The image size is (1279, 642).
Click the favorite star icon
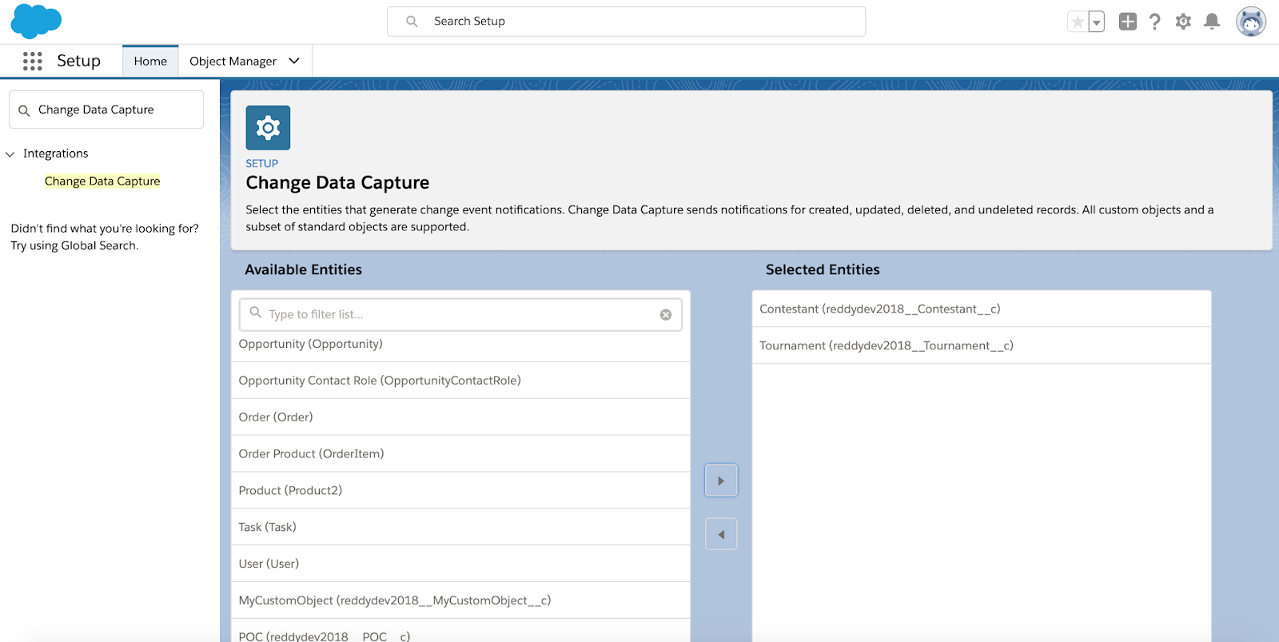click(1078, 22)
